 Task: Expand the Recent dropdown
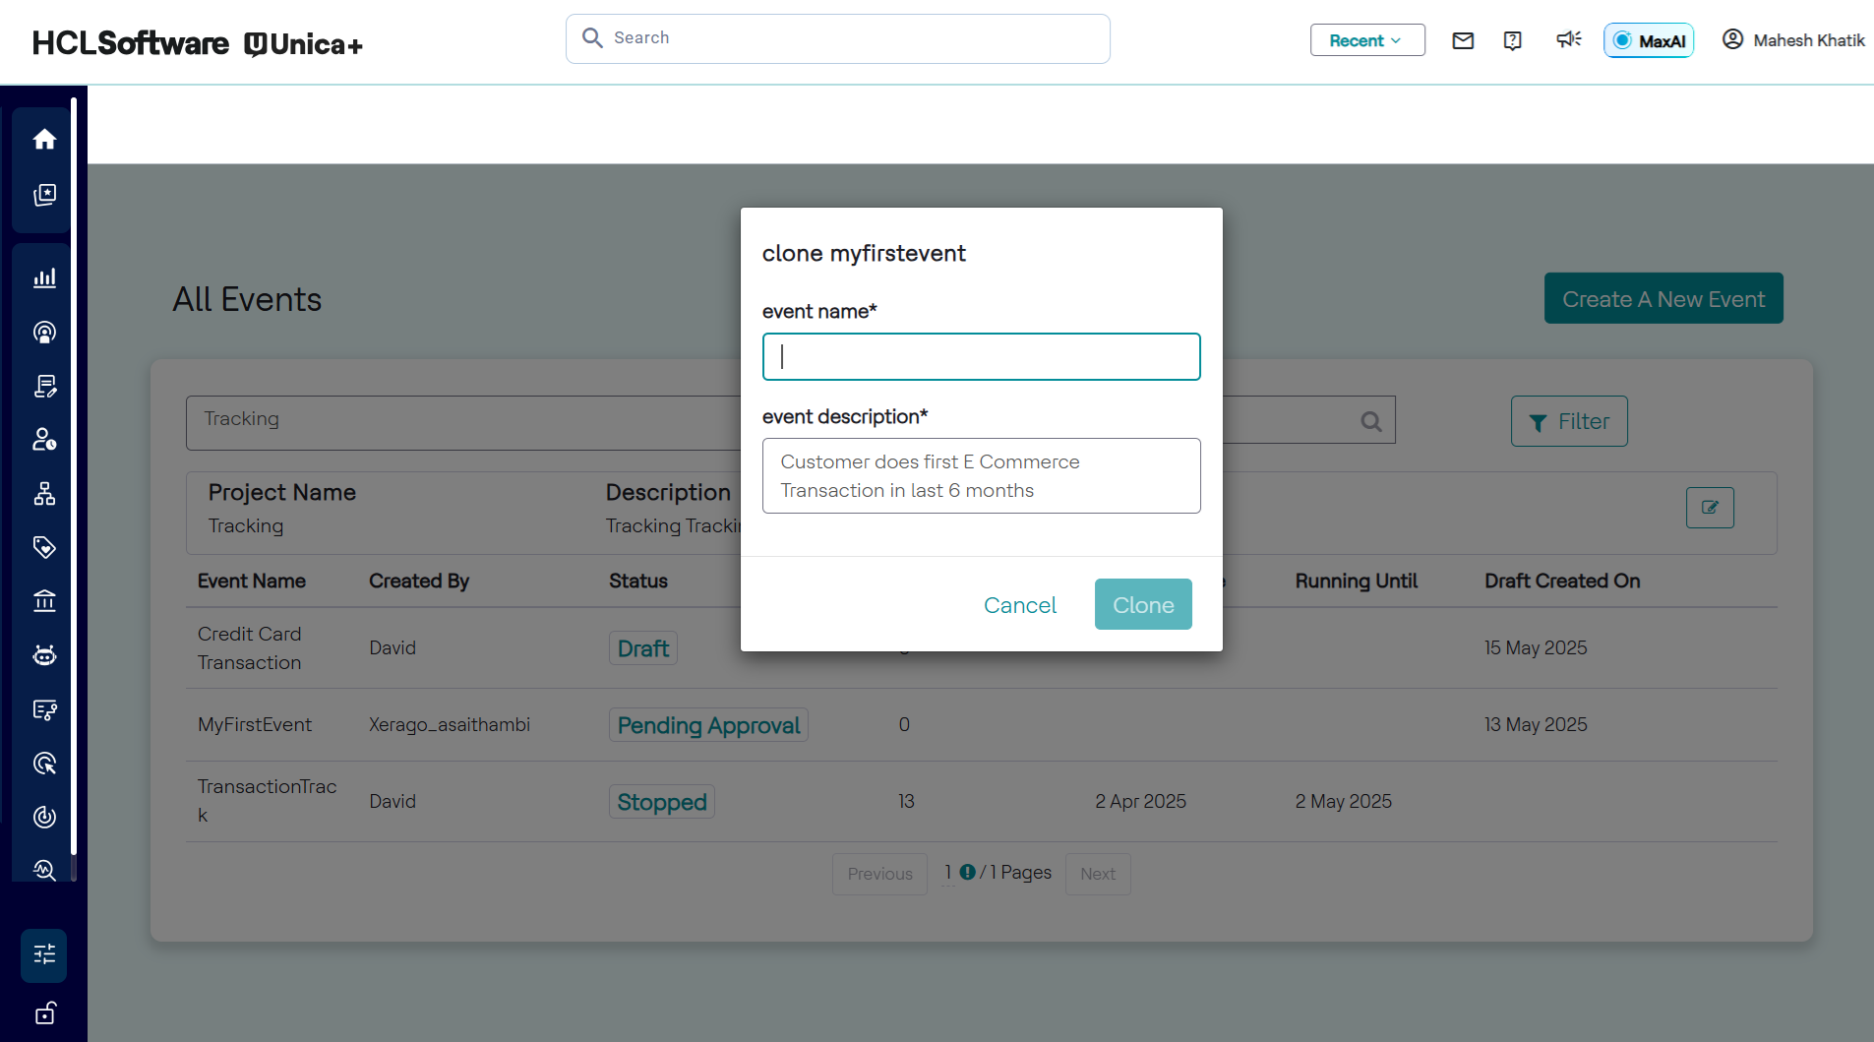click(1366, 40)
